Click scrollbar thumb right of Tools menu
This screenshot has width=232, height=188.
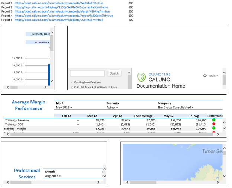pyautogui.click(x=224, y=80)
